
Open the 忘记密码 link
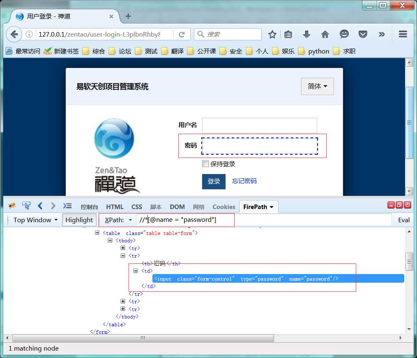(x=244, y=181)
